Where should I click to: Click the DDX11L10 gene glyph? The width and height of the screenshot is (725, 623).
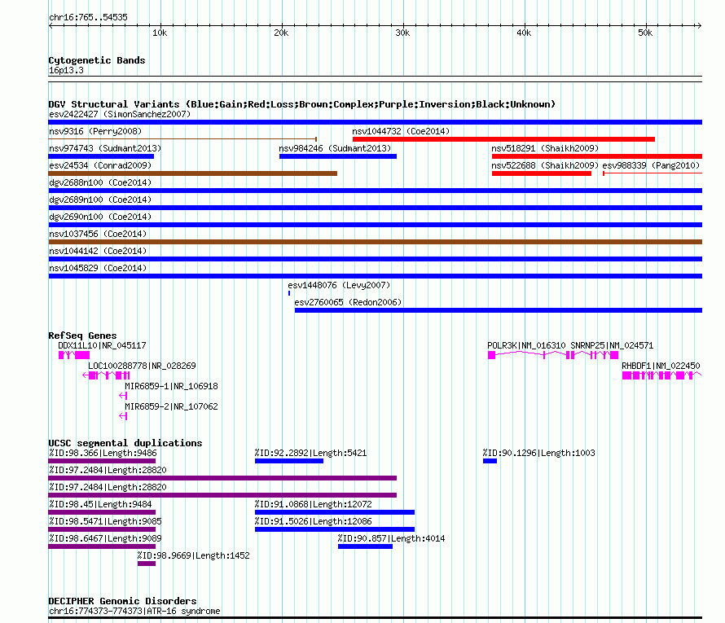pos(74,355)
